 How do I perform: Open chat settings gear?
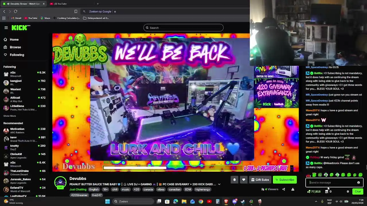click(348, 191)
